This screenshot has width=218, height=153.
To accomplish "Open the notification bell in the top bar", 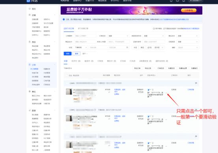I will pos(184,1).
